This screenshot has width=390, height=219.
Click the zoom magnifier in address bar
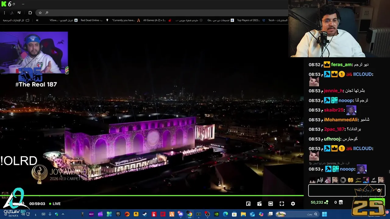tap(47, 13)
